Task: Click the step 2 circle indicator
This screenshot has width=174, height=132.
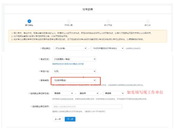Action: point(69,21)
